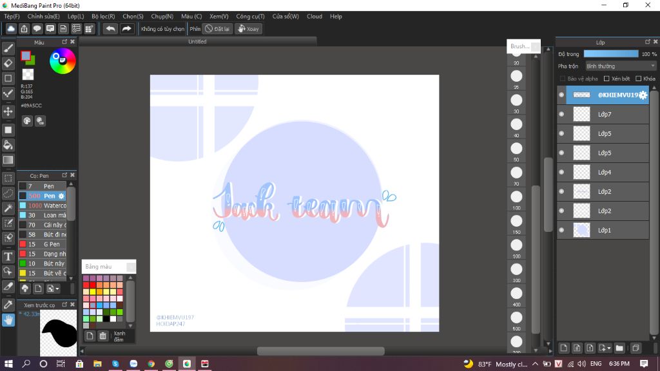
Task: Create a new layer folder
Action: pyautogui.click(x=619, y=348)
